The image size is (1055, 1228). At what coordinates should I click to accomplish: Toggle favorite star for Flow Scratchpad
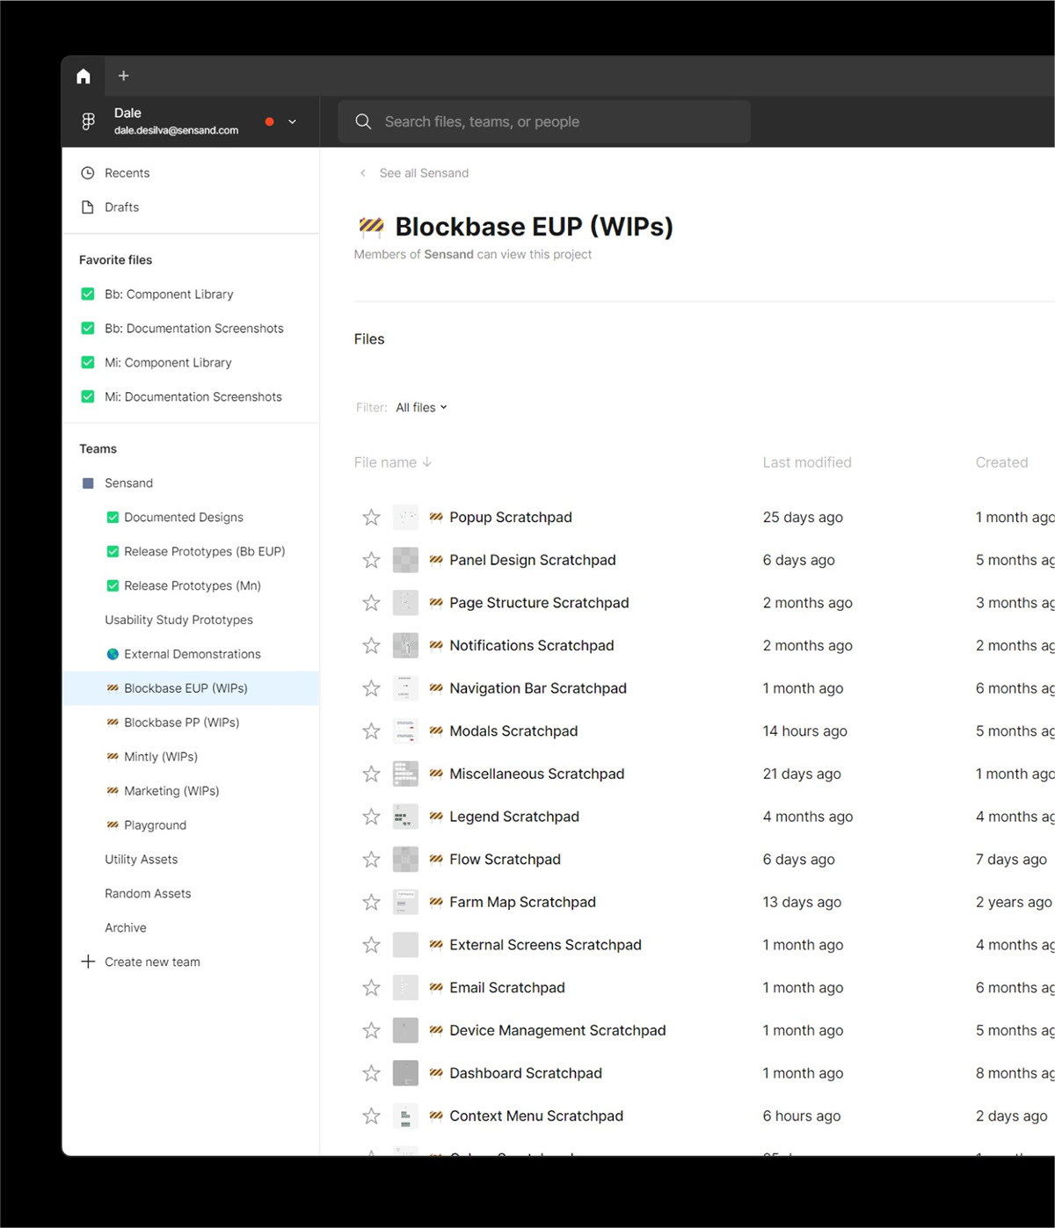(372, 860)
